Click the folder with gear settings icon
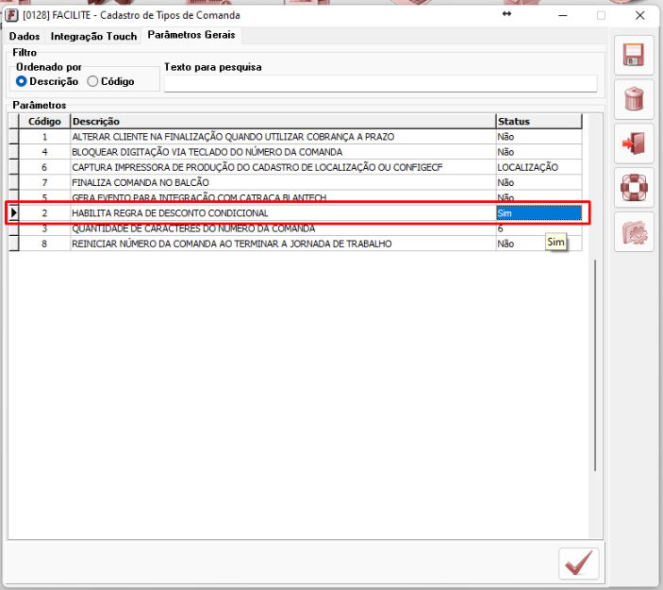 [x=634, y=232]
